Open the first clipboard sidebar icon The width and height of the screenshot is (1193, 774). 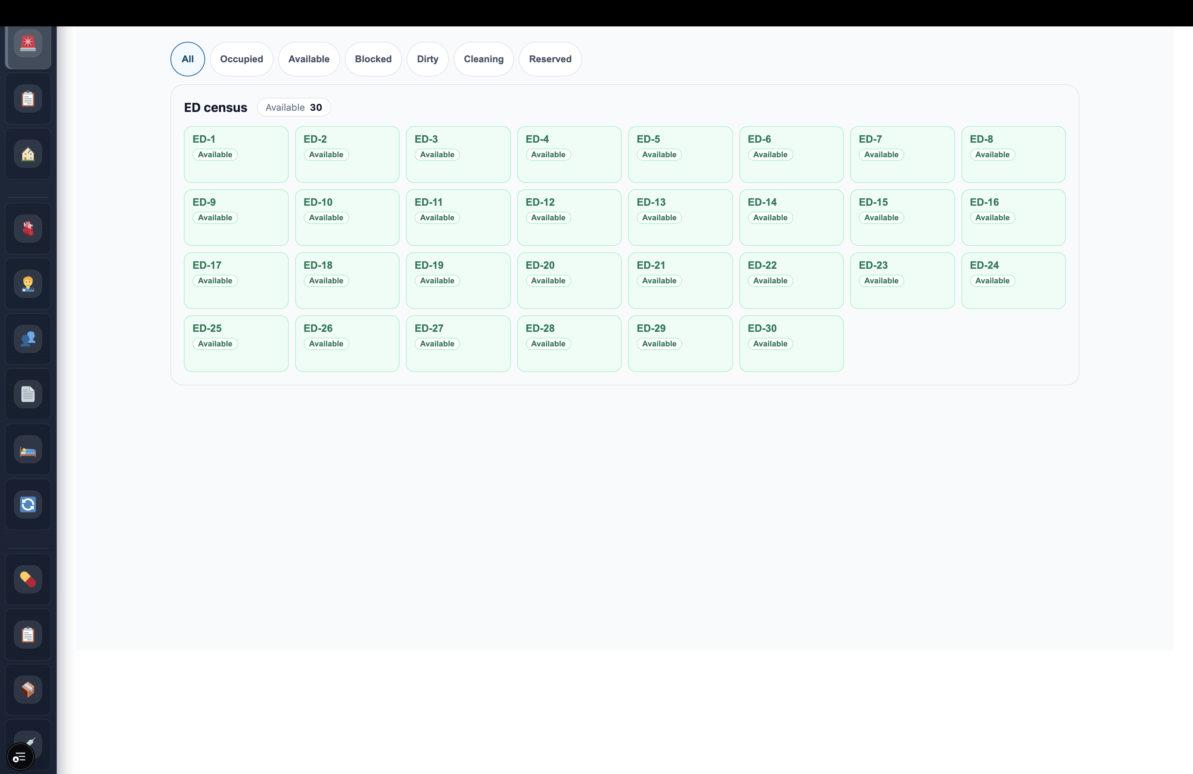28,99
